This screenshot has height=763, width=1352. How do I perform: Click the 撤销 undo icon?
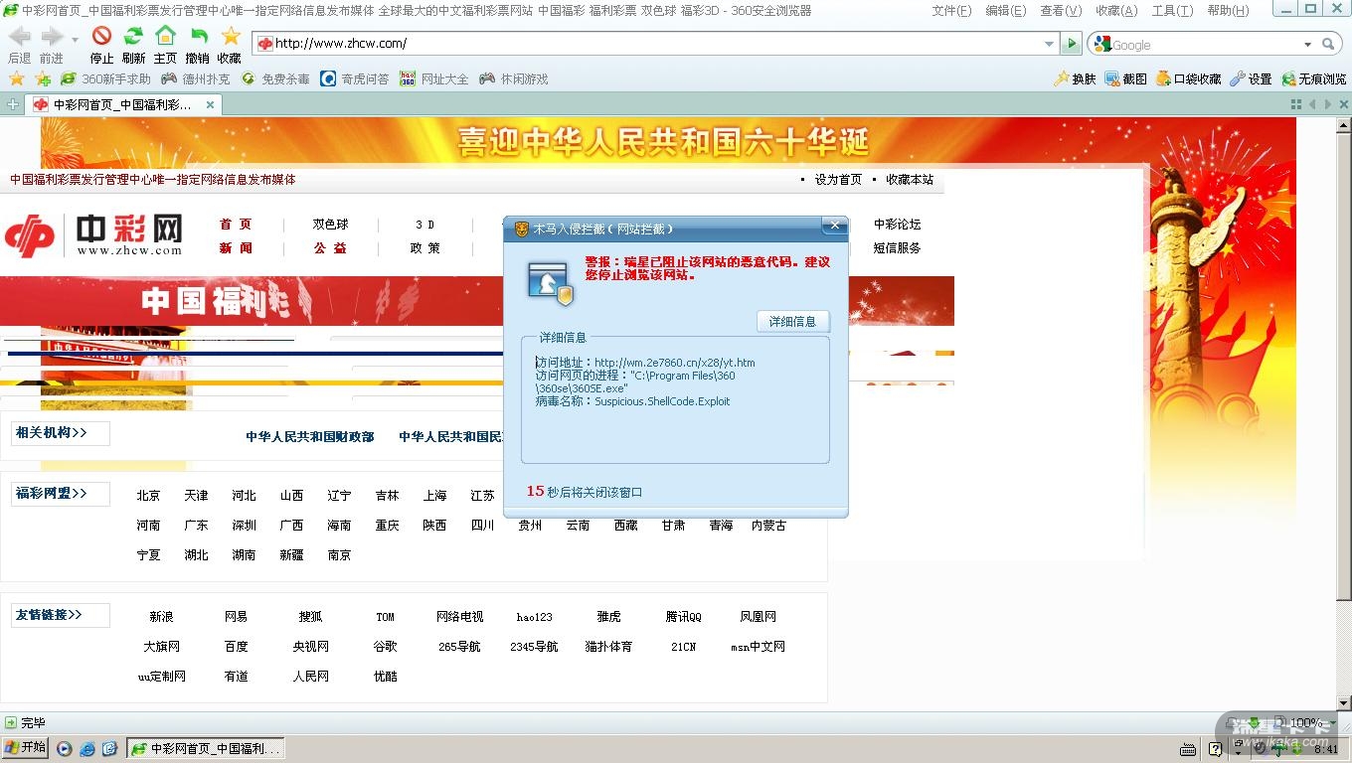[198, 37]
